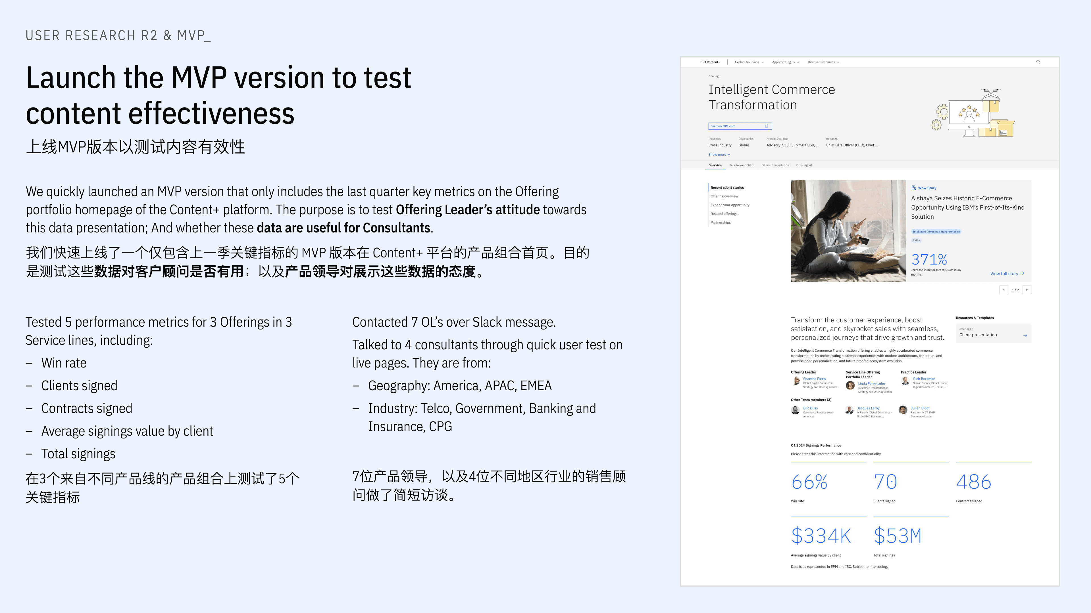The width and height of the screenshot is (1091, 613).
Task: Expand the Show more details link
Action: coord(719,155)
